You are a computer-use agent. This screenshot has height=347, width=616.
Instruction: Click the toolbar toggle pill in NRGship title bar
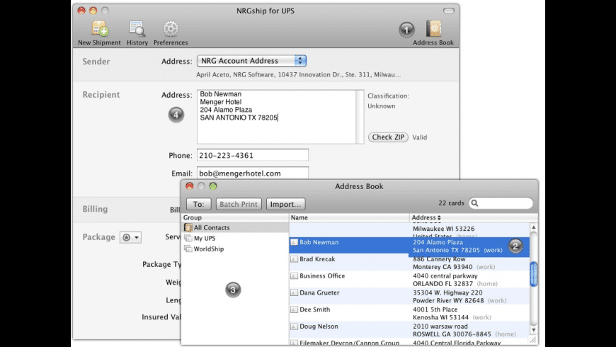[x=449, y=11]
